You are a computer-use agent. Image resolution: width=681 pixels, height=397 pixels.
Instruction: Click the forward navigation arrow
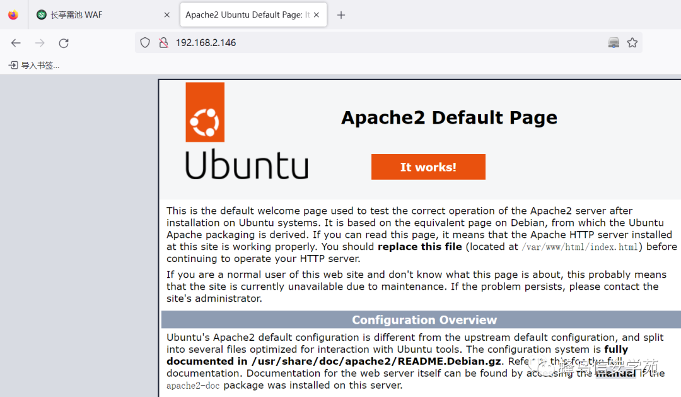[40, 43]
